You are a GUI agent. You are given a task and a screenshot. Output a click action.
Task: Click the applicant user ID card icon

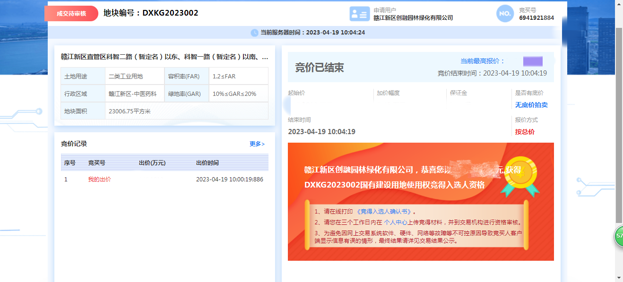click(360, 14)
